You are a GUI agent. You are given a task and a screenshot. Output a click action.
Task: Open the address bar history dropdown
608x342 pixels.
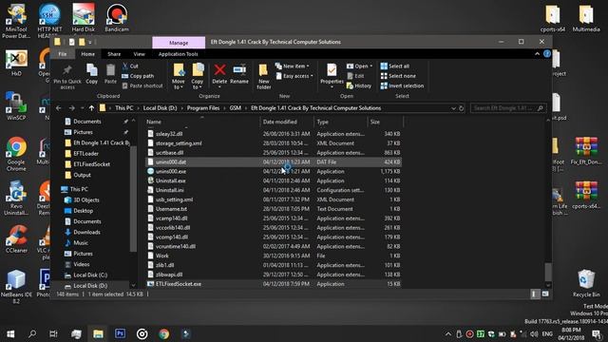453,108
